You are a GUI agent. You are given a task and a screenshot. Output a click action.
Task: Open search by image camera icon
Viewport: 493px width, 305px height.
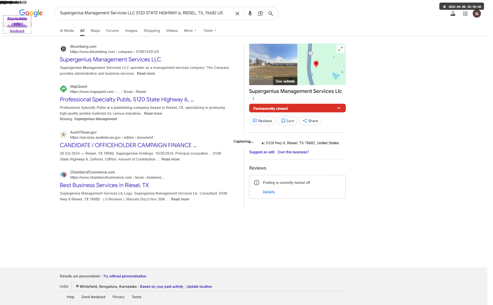pos(260,14)
